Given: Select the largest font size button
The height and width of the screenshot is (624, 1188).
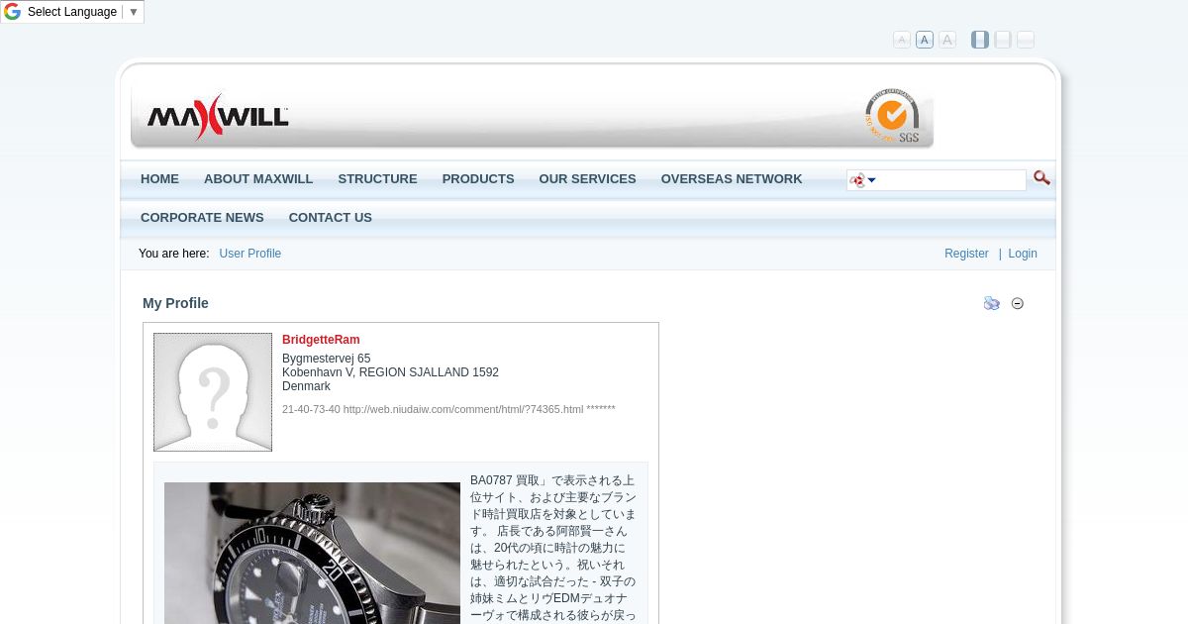Looking at the screenshot, I should tap(947, 40).
